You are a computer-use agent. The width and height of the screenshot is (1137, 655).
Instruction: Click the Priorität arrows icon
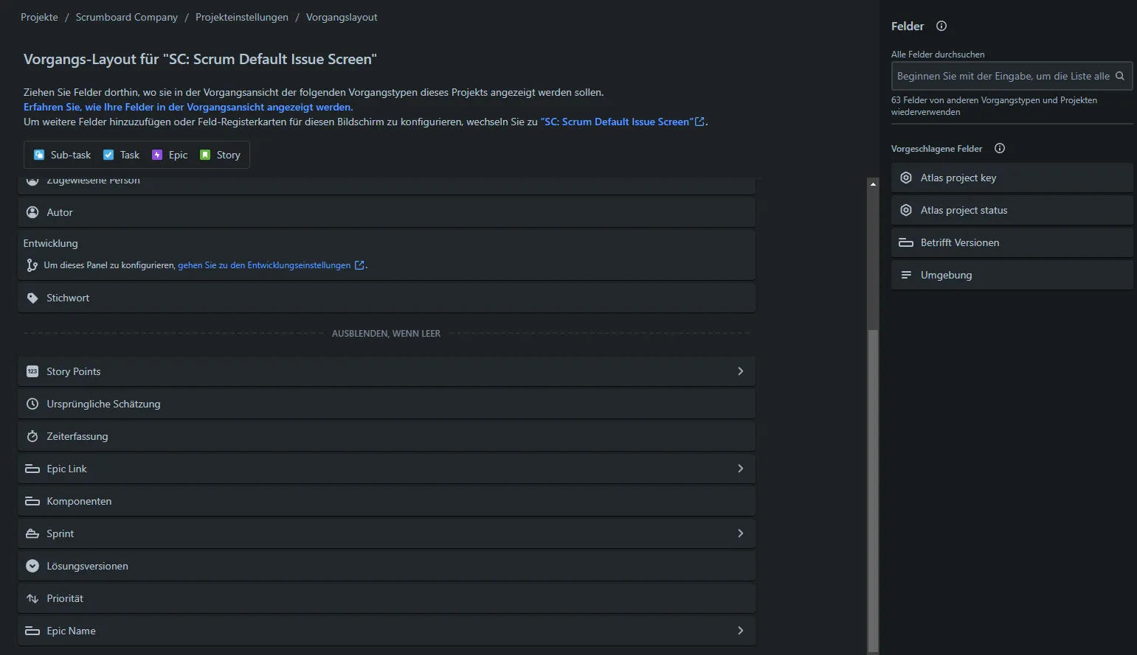click(x=32, y=598)
